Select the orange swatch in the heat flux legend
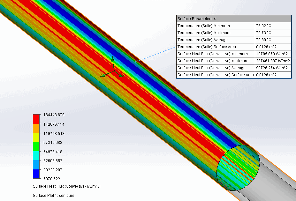Viewport: 296px width, 201px height. pyautogui.click(x=36, y=128)
